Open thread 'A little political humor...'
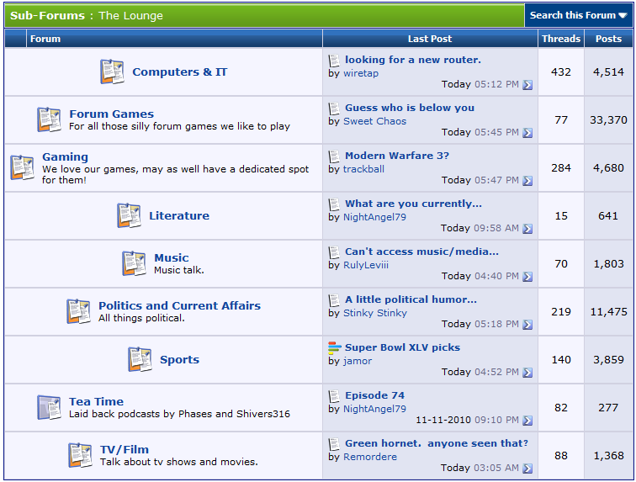Image resolution: width=636 pixels, height=482 pixels. pos(411,299)
